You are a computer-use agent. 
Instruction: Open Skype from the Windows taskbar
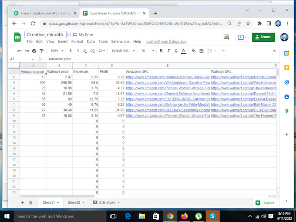212,216
